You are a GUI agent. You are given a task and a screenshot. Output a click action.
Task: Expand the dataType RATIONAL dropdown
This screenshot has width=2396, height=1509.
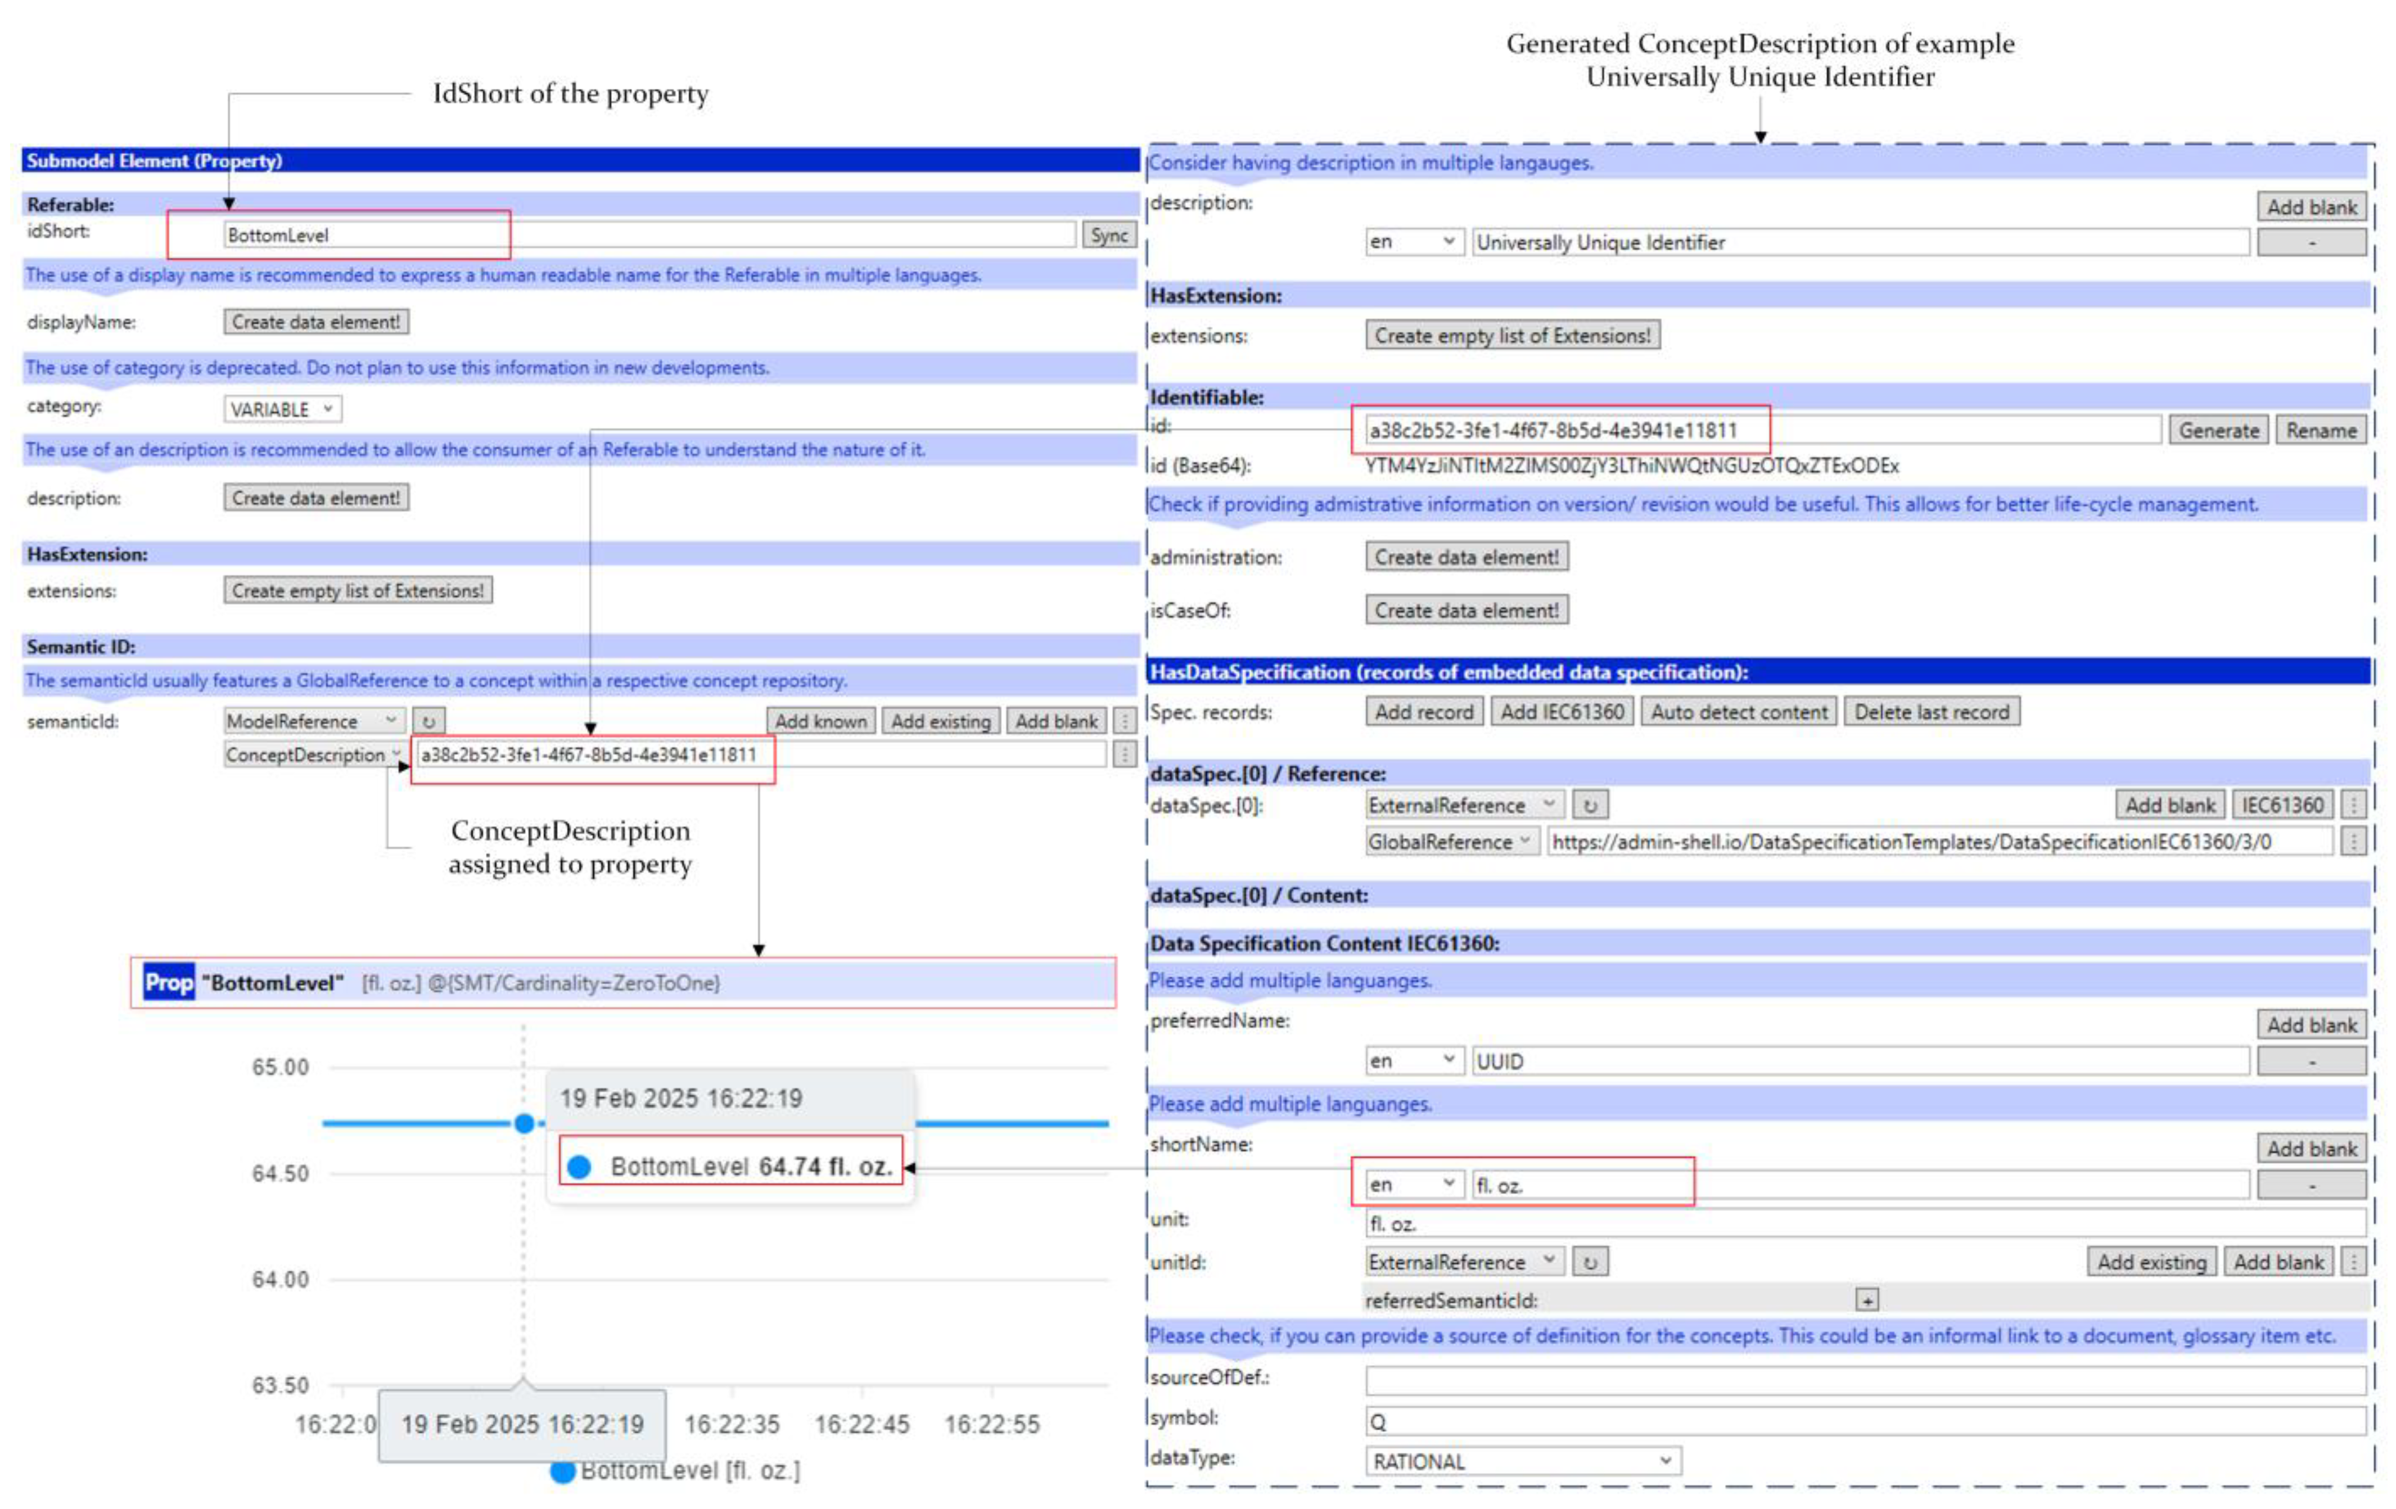tap(1522, 1461)
